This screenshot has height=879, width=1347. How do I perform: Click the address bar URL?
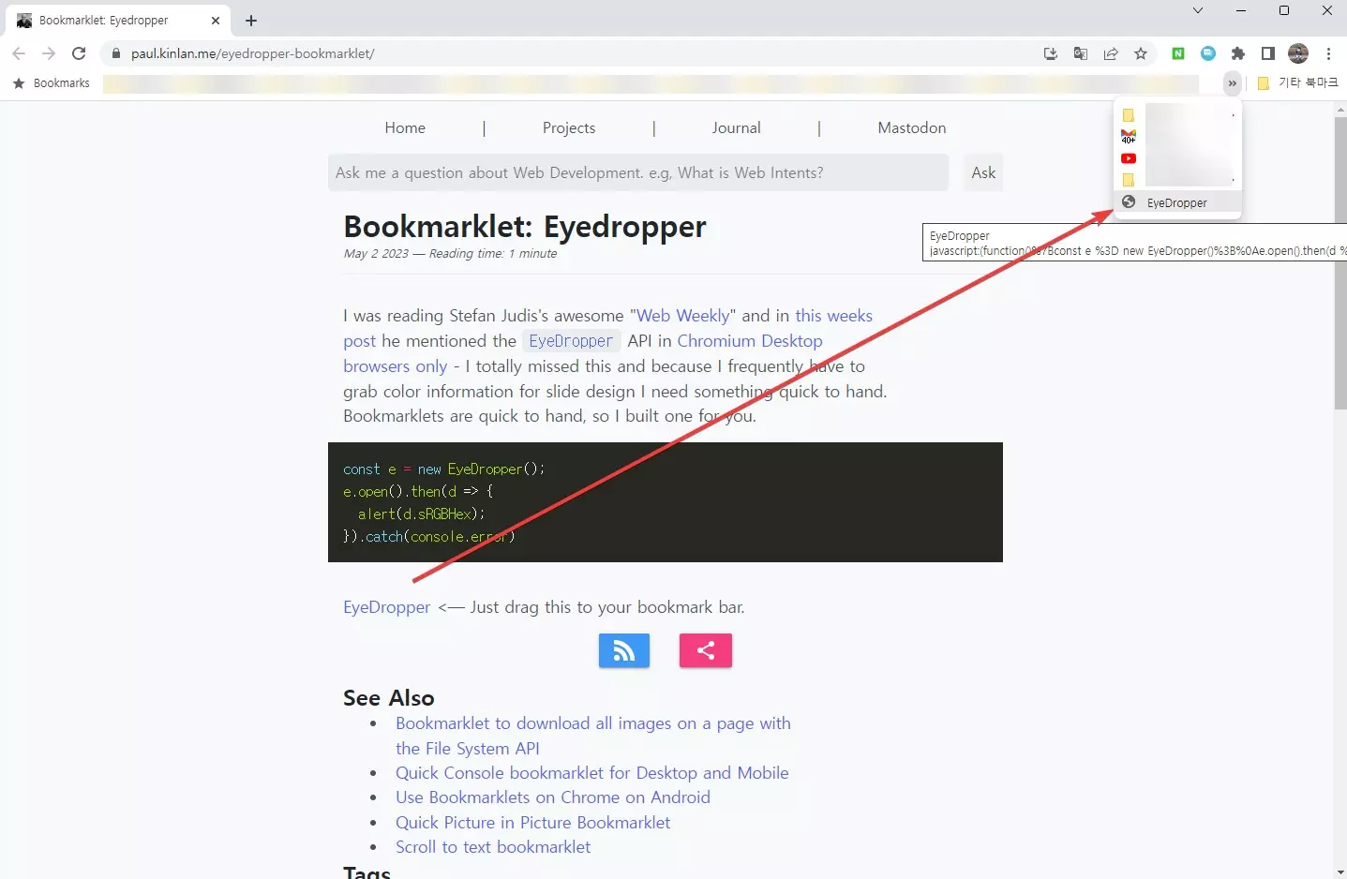pos(253,53)
